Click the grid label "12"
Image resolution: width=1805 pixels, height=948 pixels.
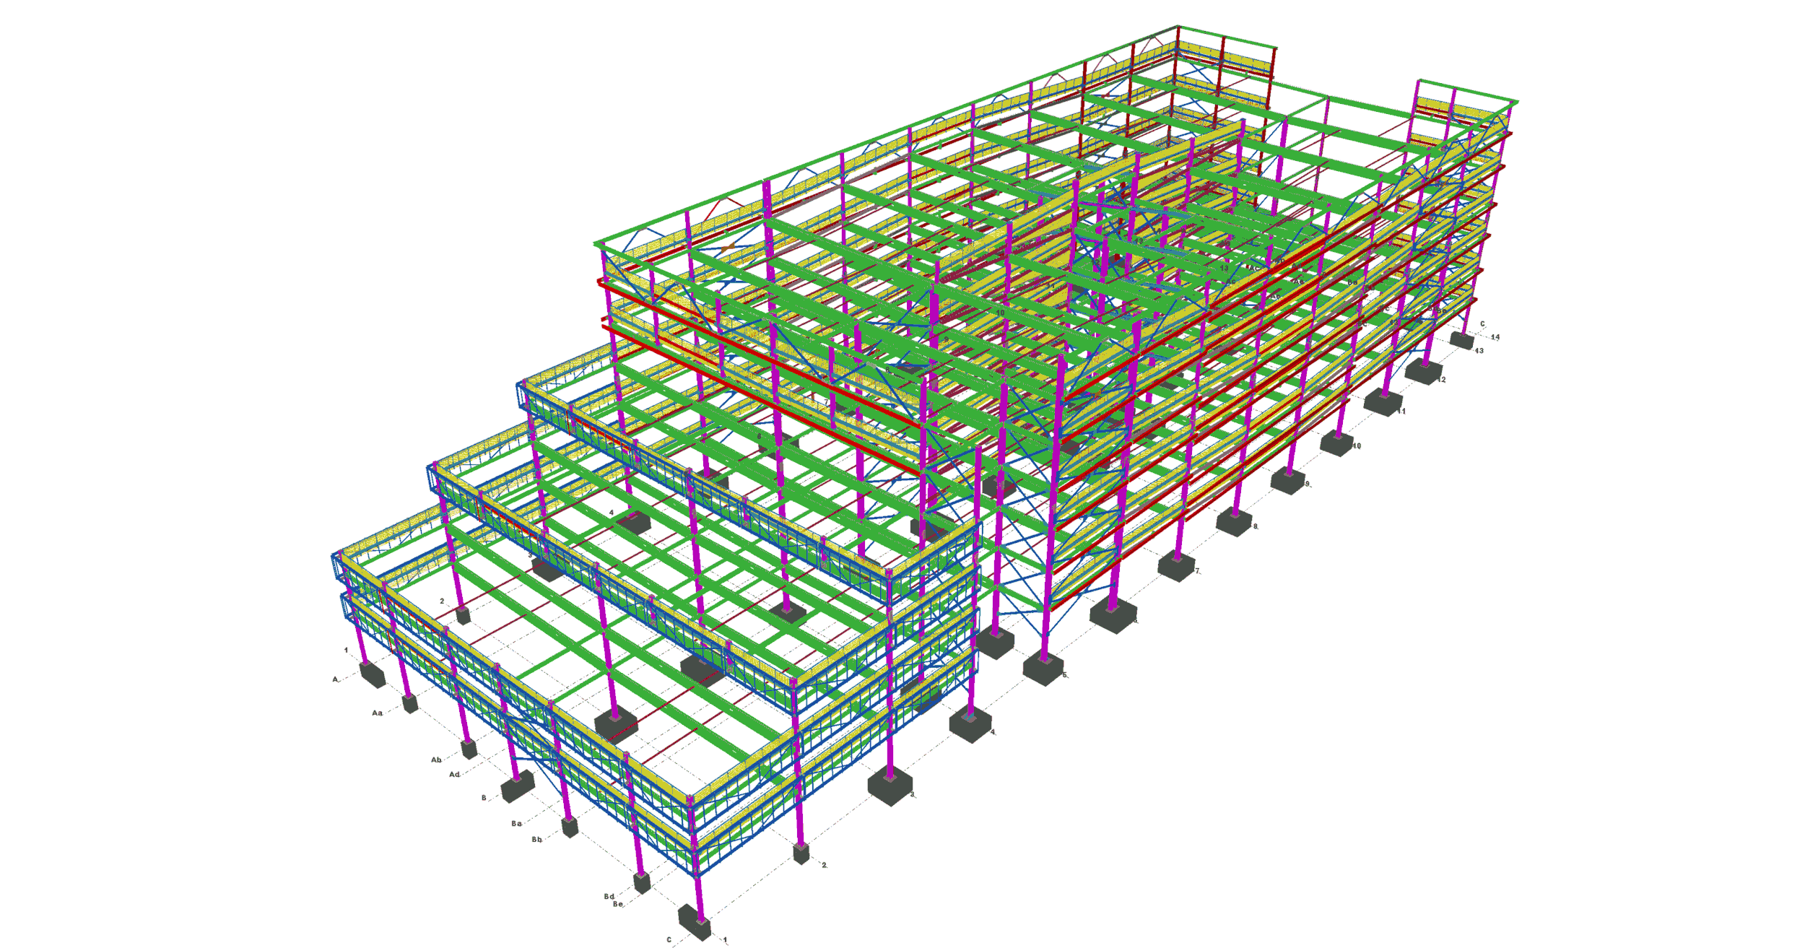click(1441, 380)
